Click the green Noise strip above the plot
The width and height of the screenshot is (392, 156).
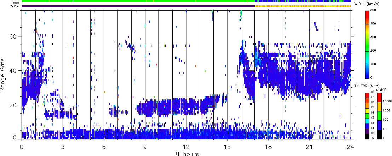(x=138, y=1)
